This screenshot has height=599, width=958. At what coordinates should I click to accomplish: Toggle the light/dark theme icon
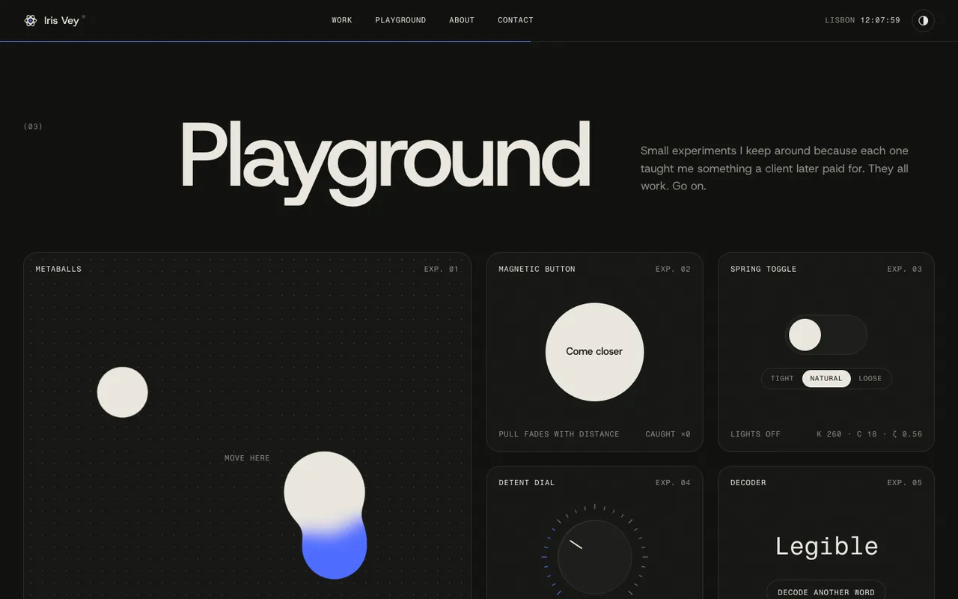tap(923, 20)
